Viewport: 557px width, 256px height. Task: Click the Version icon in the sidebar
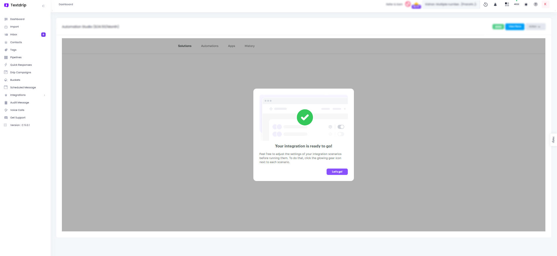point(5,125)
